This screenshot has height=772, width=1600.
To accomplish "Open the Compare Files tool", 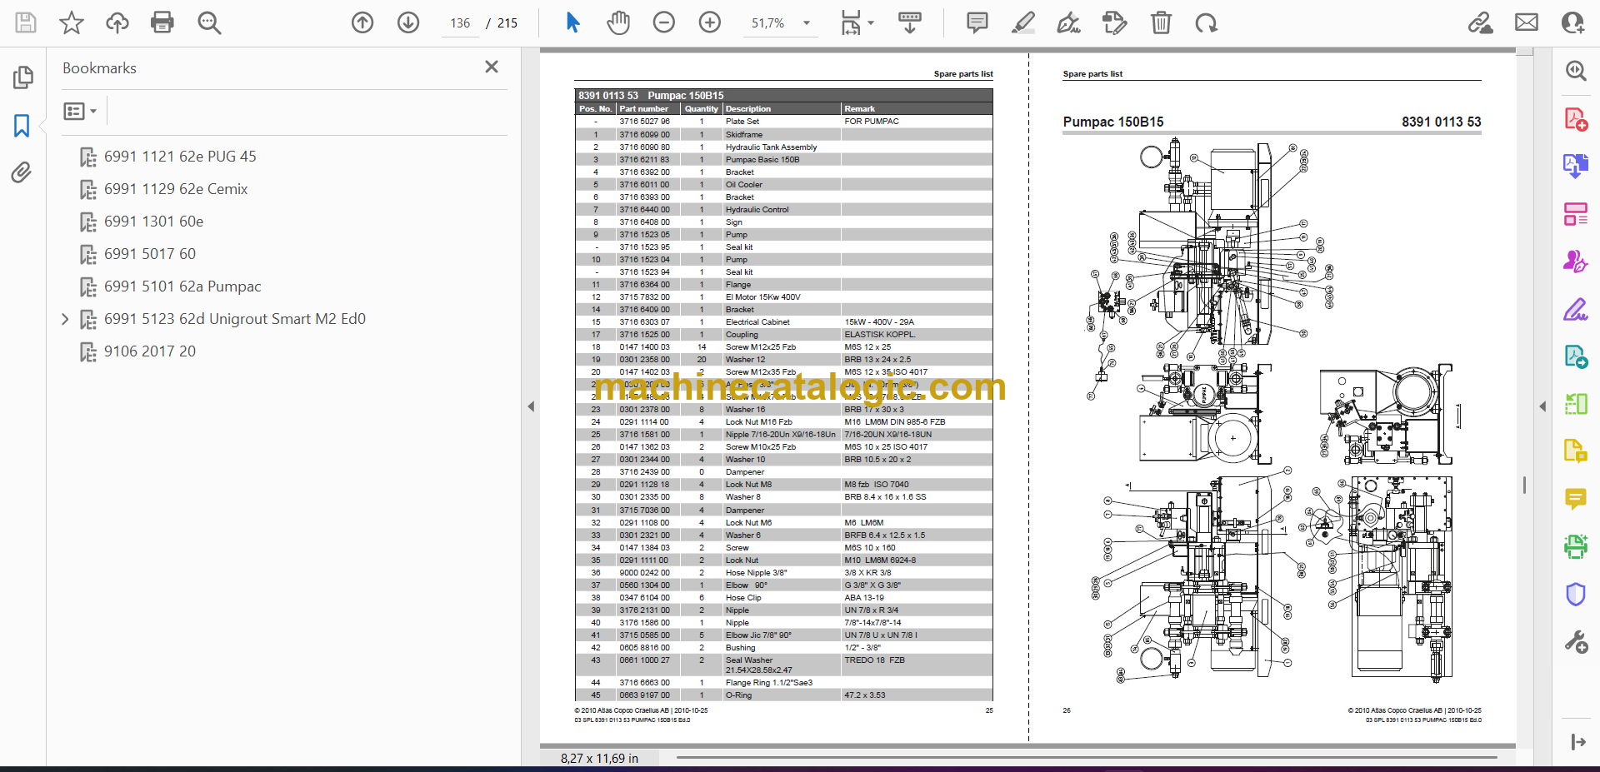I will coord(1576,404).
